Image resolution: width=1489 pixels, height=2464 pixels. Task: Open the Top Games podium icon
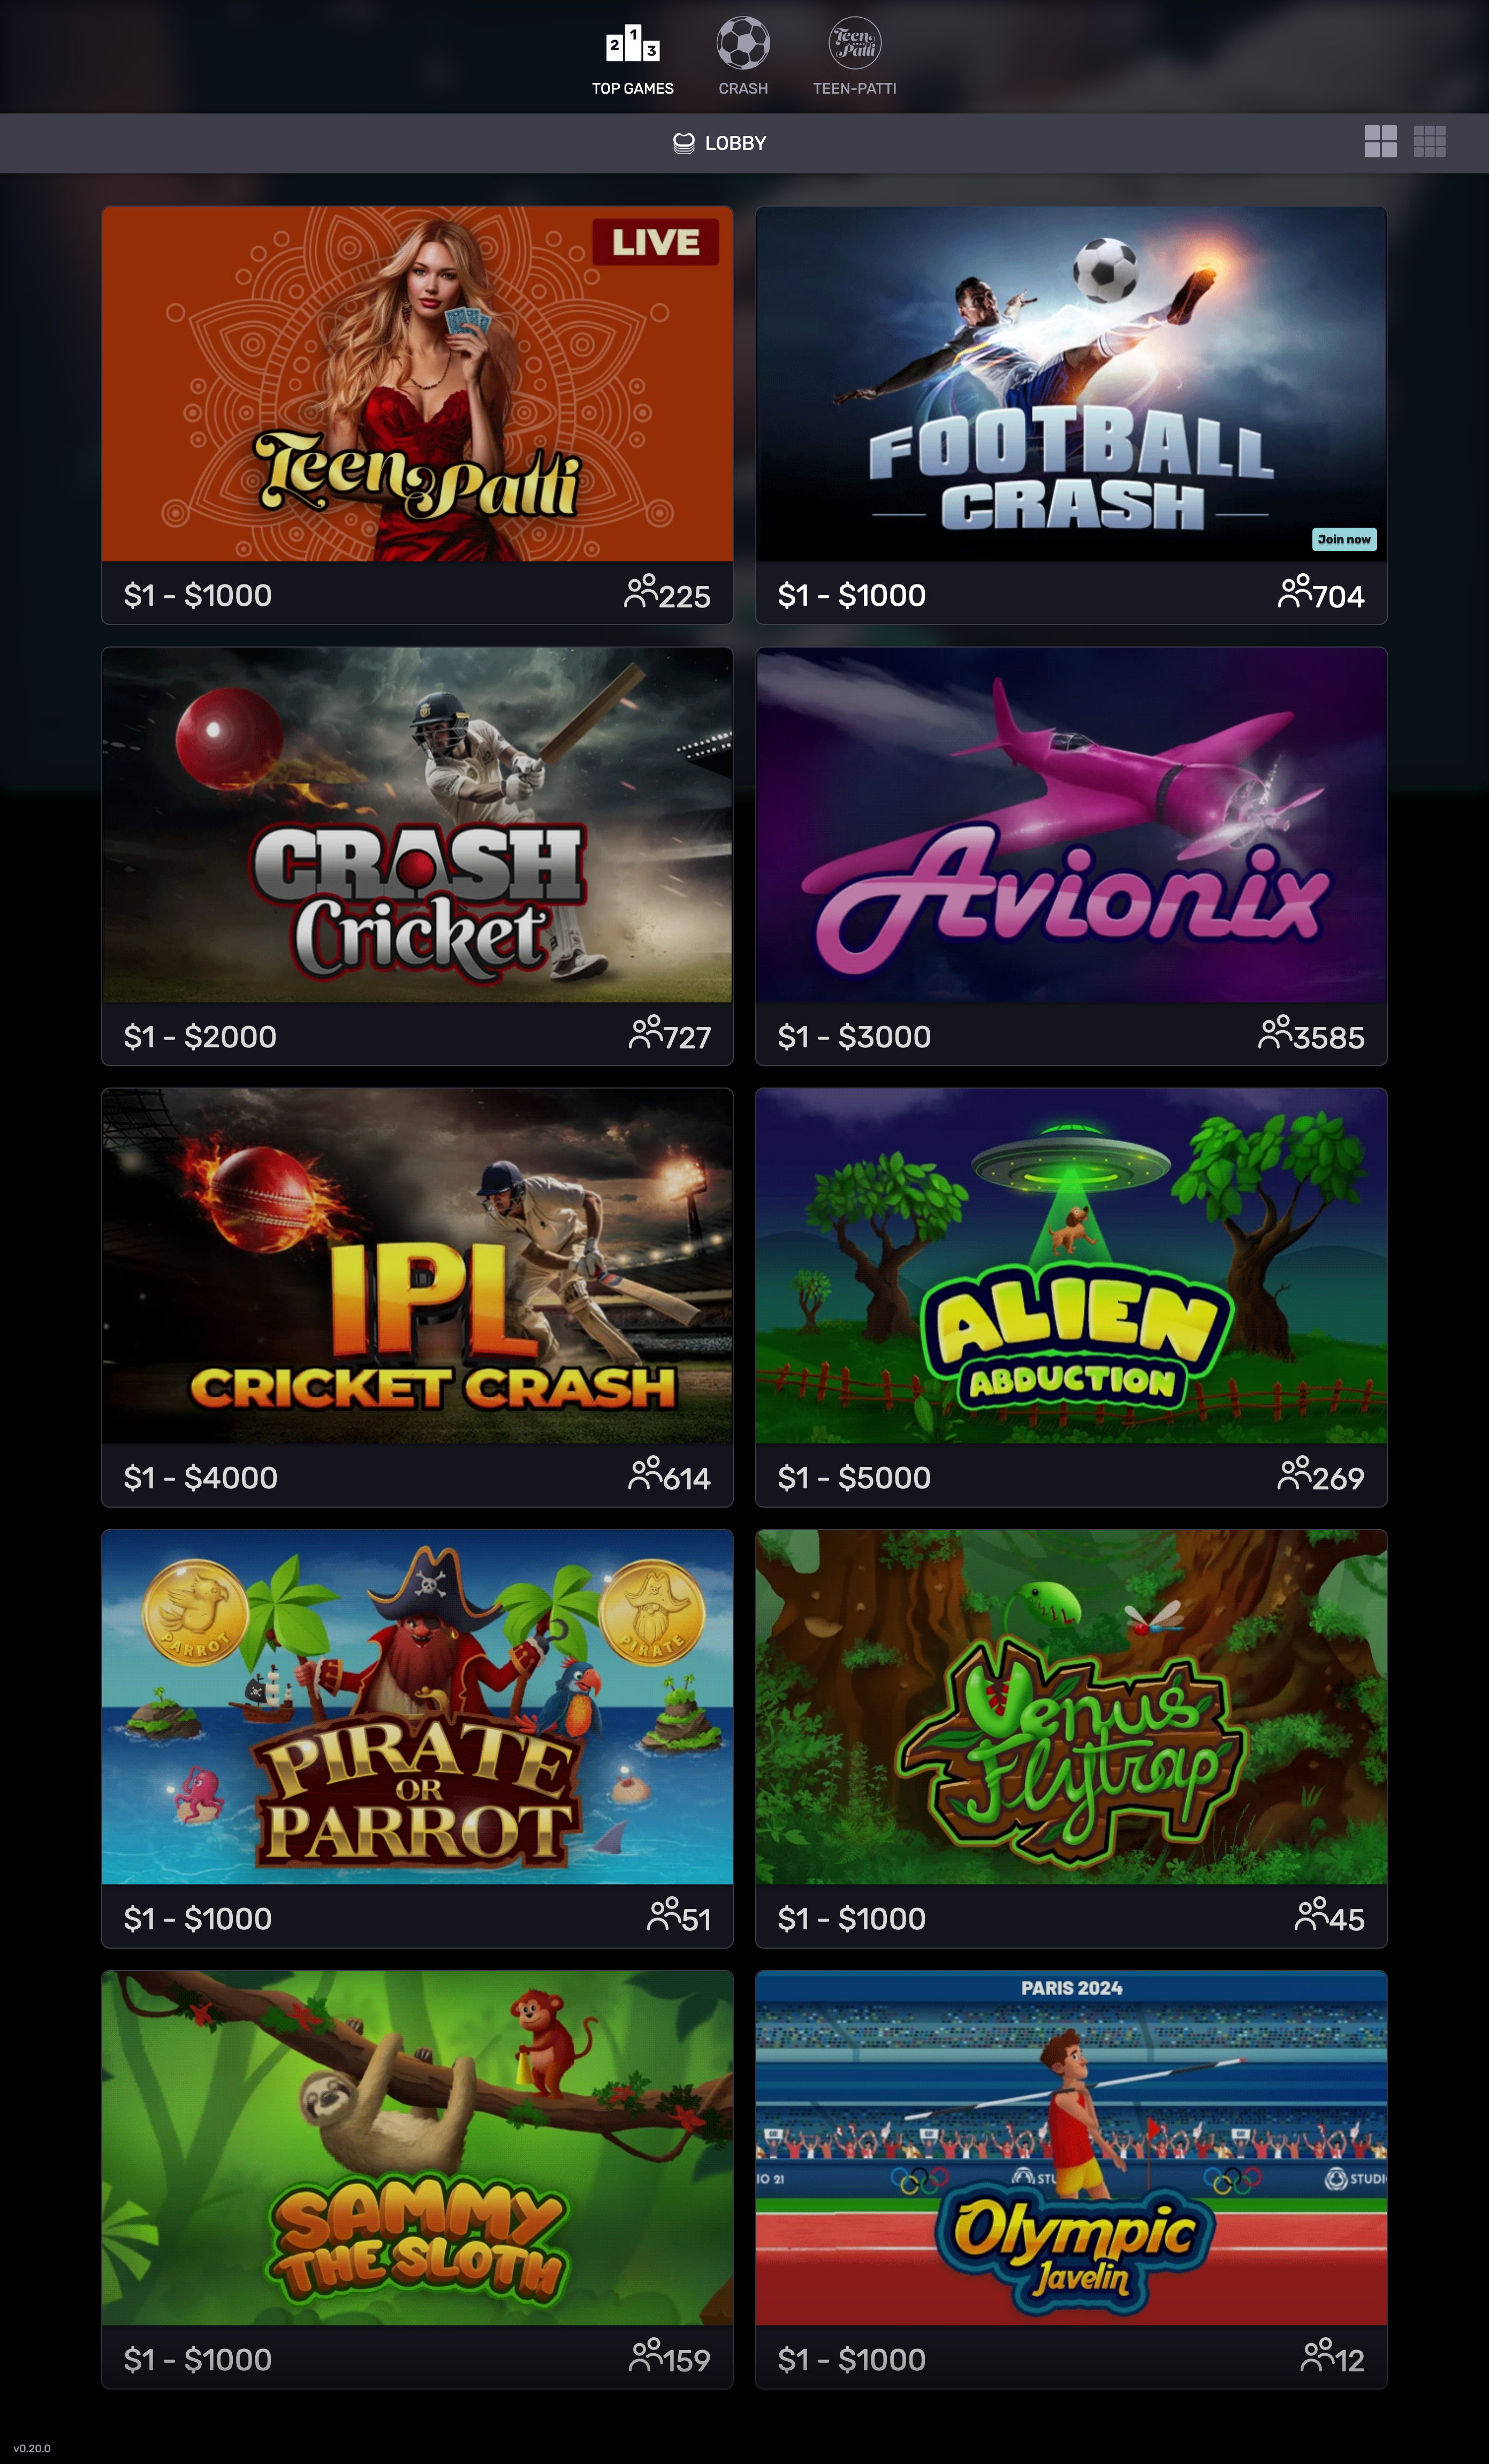632,44
